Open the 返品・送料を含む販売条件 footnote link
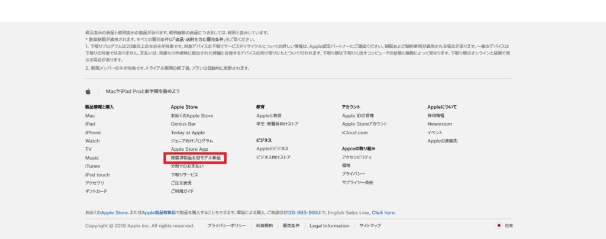Screen dimensions: 606x239 tap(199, 40)
